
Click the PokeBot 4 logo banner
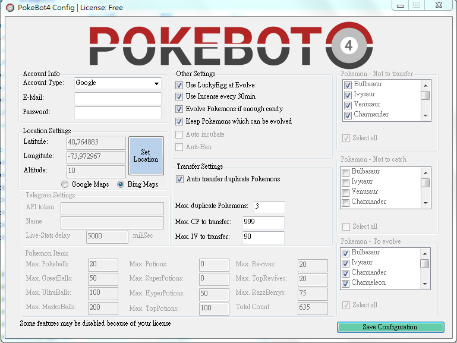click(x=228, y=46)
